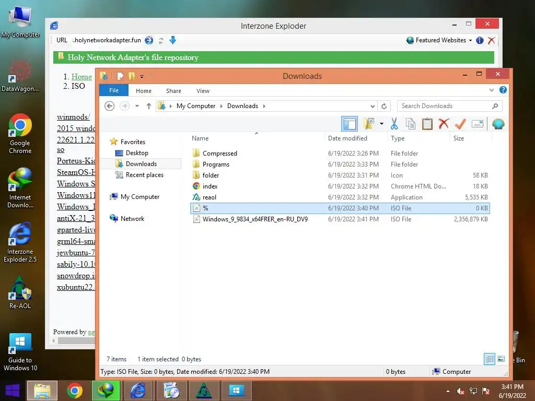Open Featured Websites dropdown
This screenshot has height=401, width=535.
coord(439,40)
